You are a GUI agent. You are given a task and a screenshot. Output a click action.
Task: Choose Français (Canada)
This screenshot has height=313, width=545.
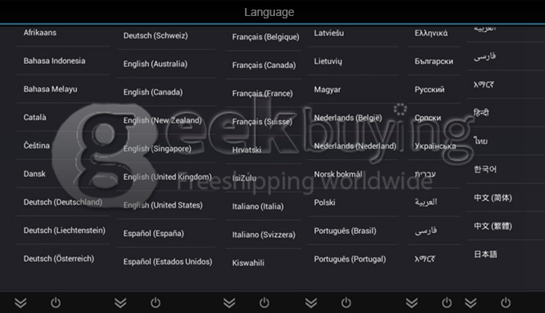(x=264, y=65)
